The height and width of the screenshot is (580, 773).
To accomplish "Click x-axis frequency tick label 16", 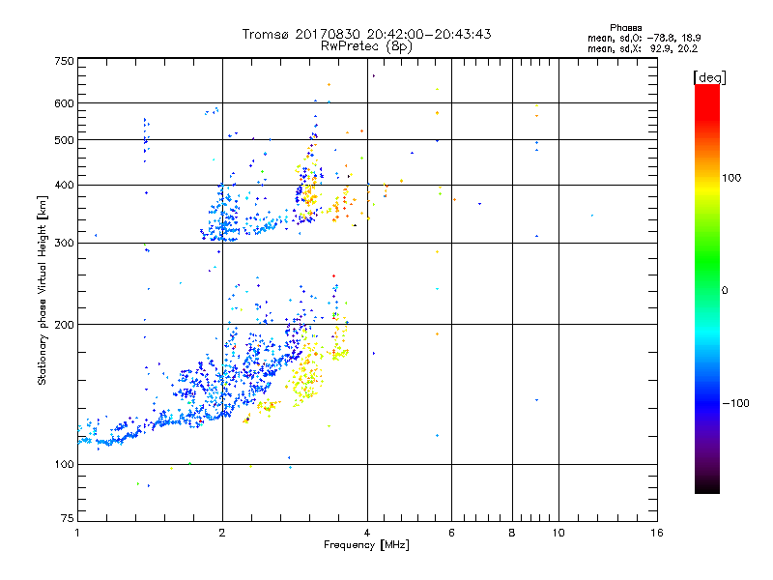I will pos(657,533).
